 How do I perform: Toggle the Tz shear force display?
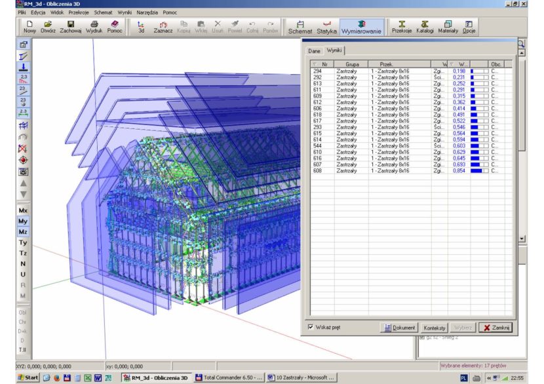click(x=23, y=253)
